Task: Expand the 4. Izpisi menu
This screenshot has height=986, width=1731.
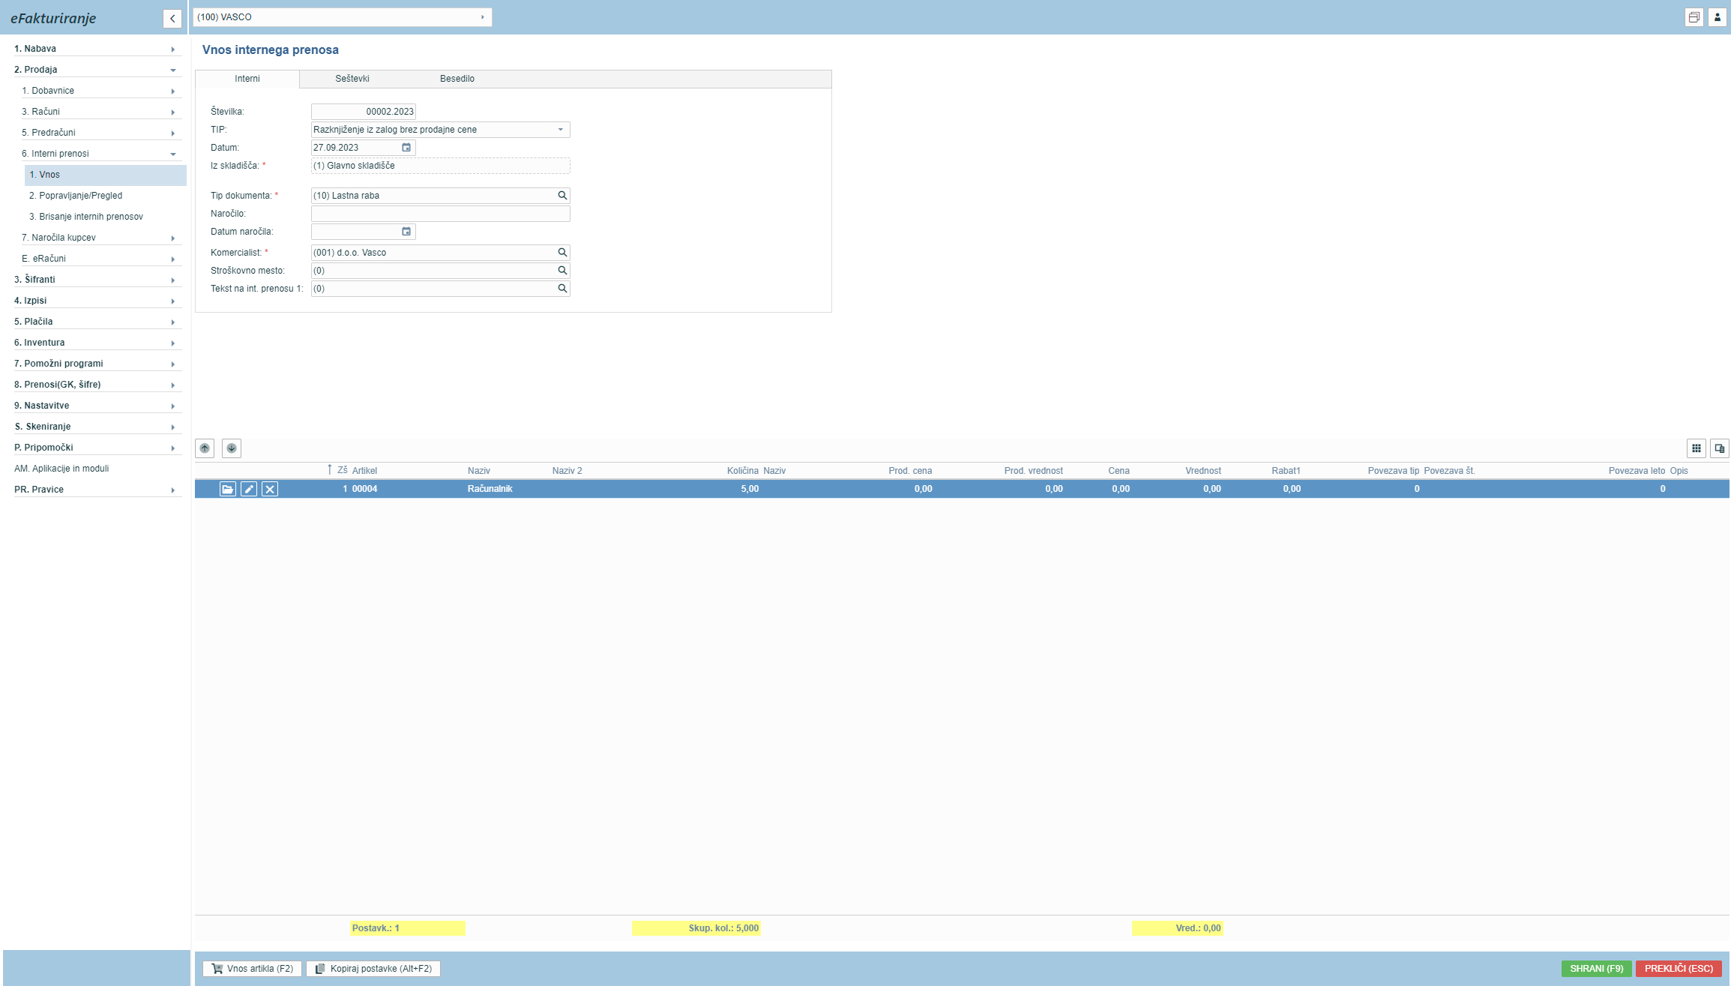Action: coord(97,301)
